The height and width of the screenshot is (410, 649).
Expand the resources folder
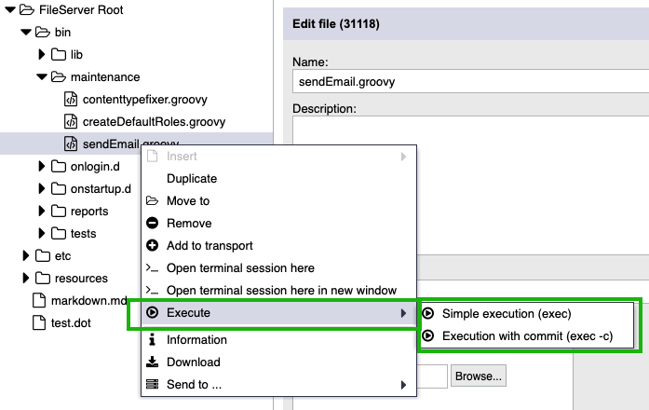pos(26,279)
